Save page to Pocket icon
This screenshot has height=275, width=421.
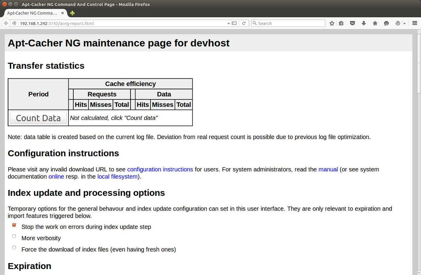[x=353, y=23]
